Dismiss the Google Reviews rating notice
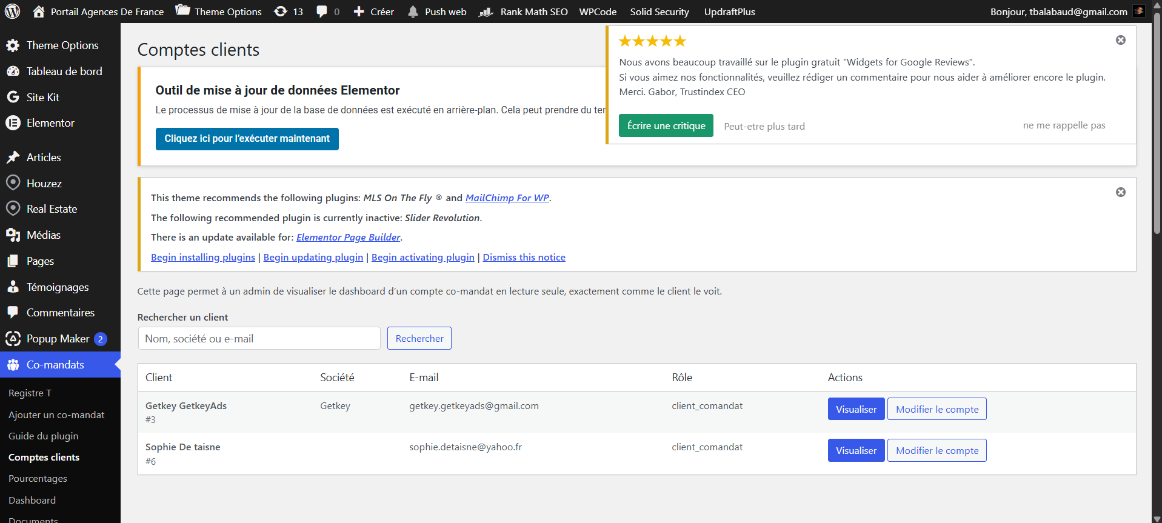Screen dimensions: 1162x523 pyautogui.click(x=1121, y=40)
